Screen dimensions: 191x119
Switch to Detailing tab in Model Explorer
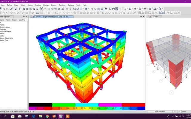point(22,20)
